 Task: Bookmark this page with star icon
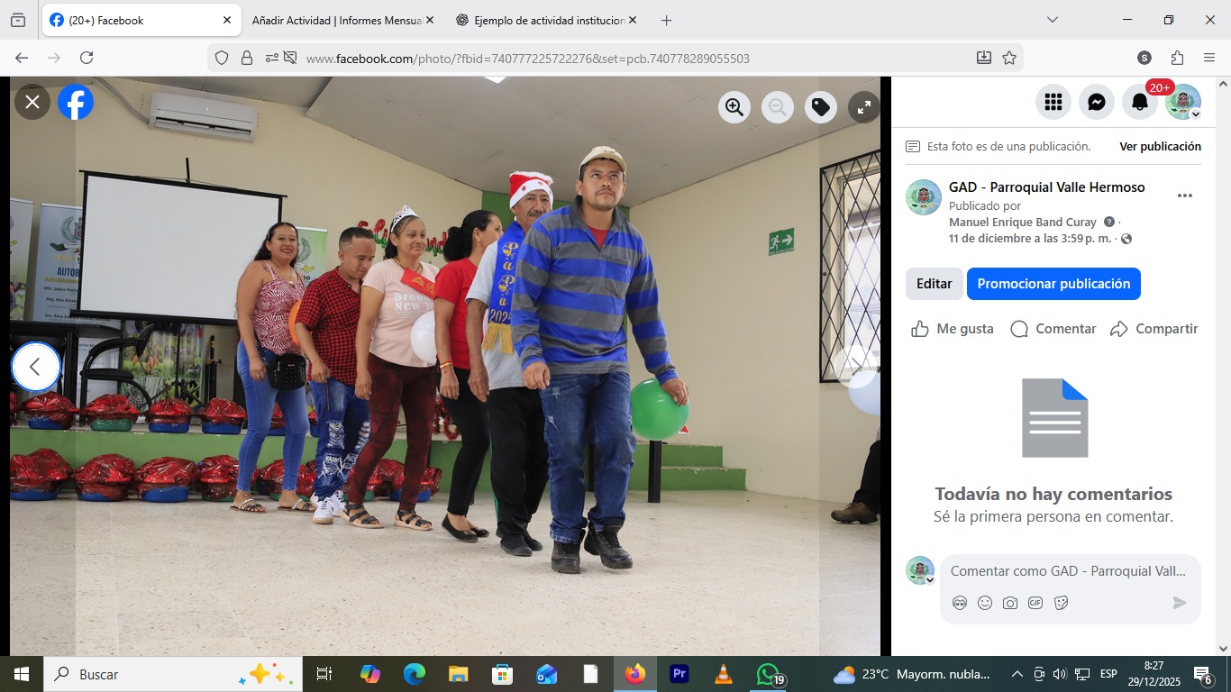point(1009,58)
